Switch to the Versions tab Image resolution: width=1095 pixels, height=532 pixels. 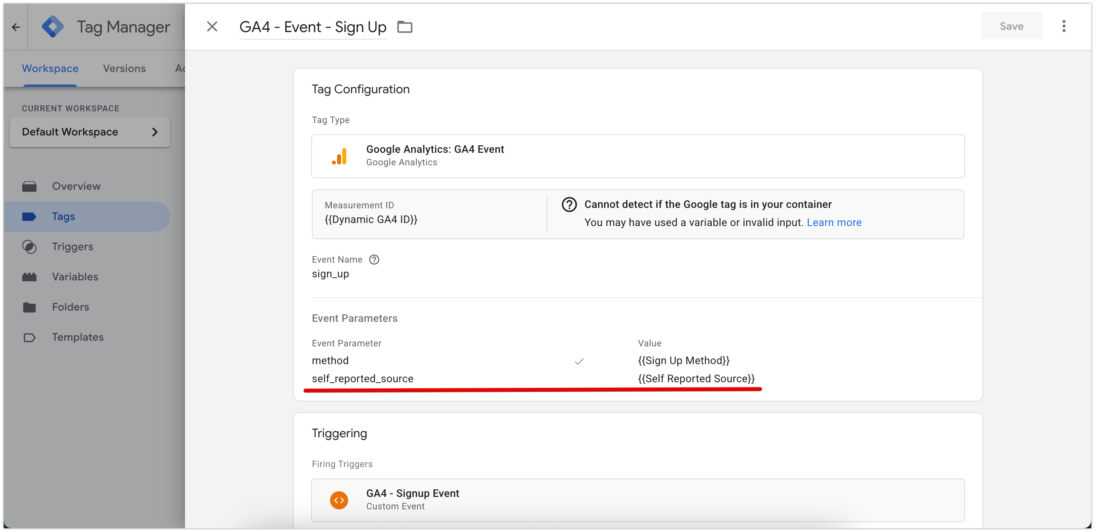124,68
